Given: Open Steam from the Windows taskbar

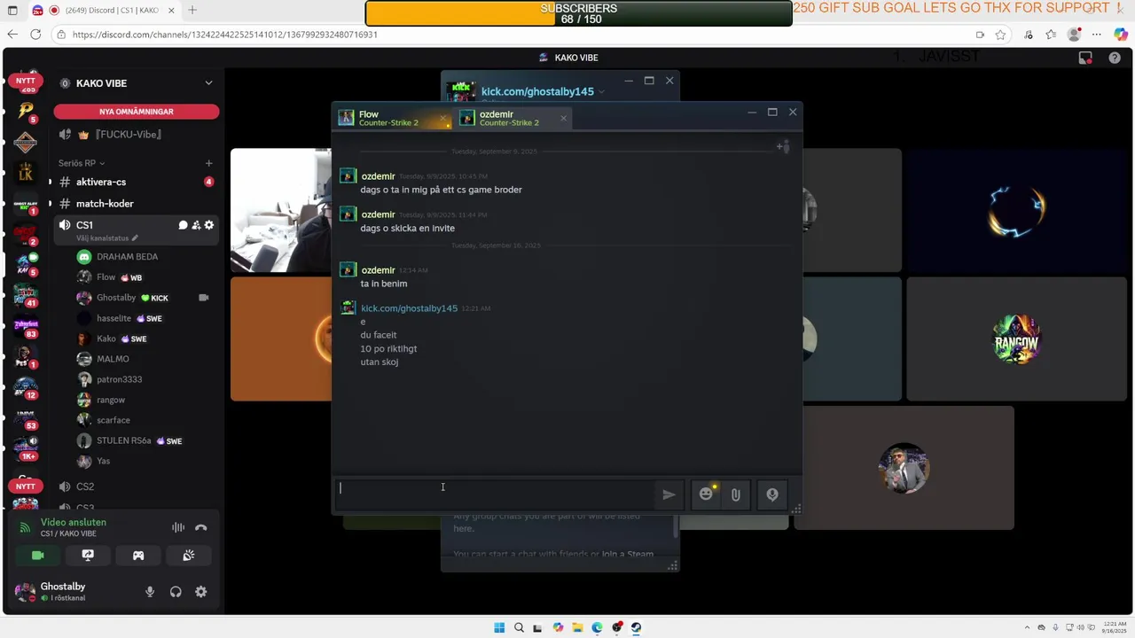Looking at the screenshot, I should pyautogui.click(x=636, y=627).
